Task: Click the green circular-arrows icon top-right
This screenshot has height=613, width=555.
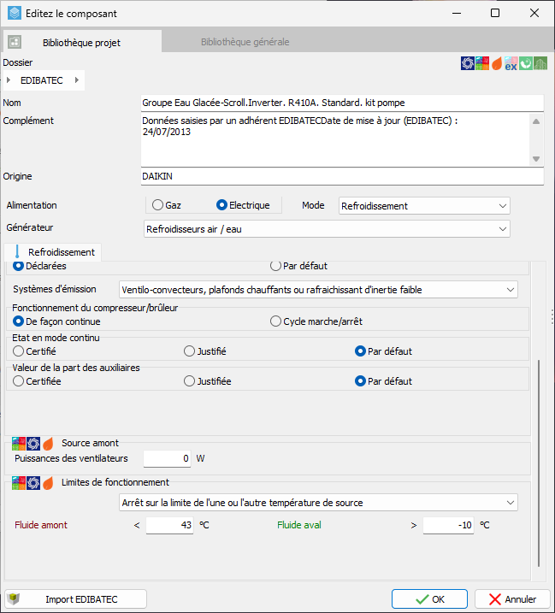Action: (526, 63)
